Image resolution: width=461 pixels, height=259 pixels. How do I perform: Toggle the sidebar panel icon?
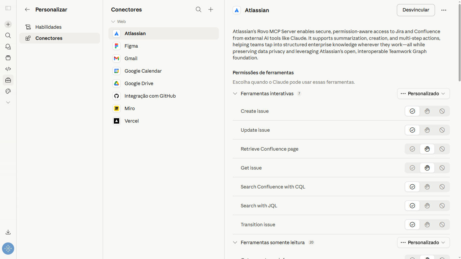[8, 8]
